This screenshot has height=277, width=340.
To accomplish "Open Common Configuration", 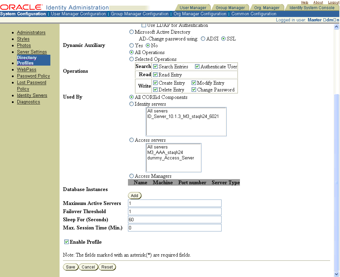I will (x=254, y=14).
